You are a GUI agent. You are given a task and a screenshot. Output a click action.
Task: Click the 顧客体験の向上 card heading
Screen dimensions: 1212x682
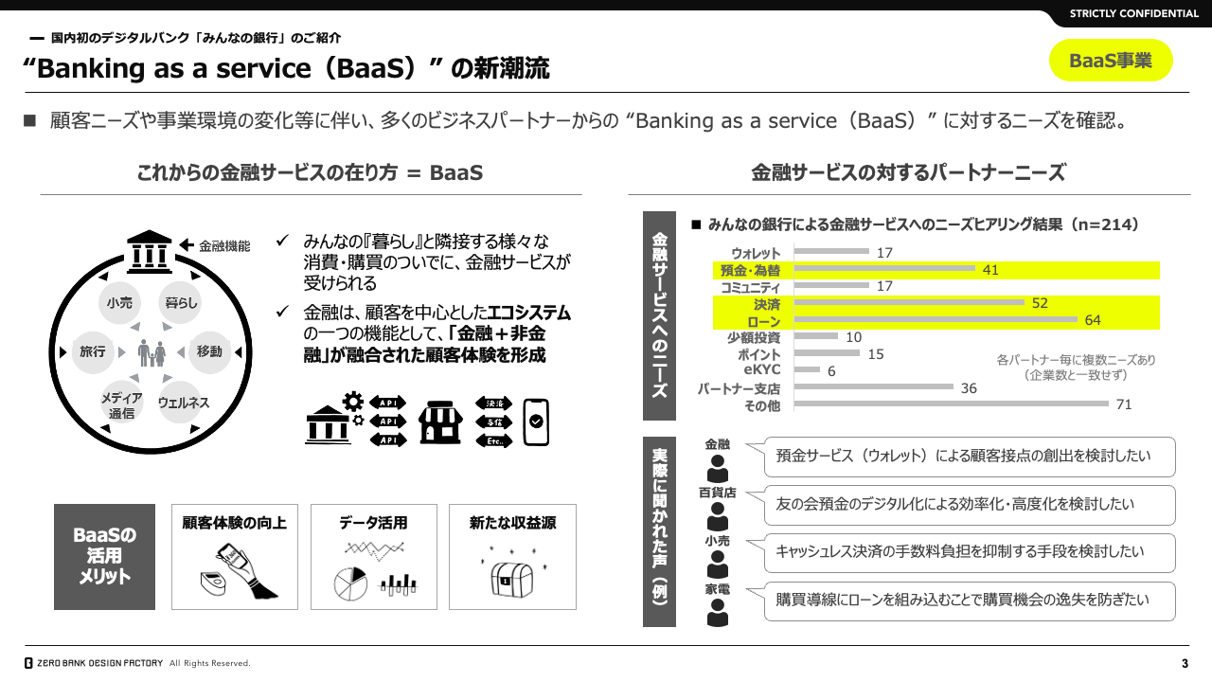pyautogui.click(x=234, y=523)
